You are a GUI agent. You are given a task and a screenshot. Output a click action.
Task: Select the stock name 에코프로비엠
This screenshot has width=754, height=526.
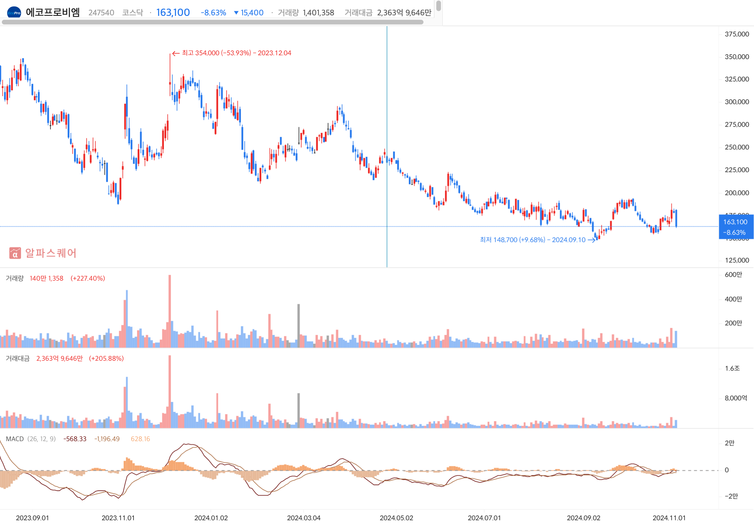tap(53, 12)
